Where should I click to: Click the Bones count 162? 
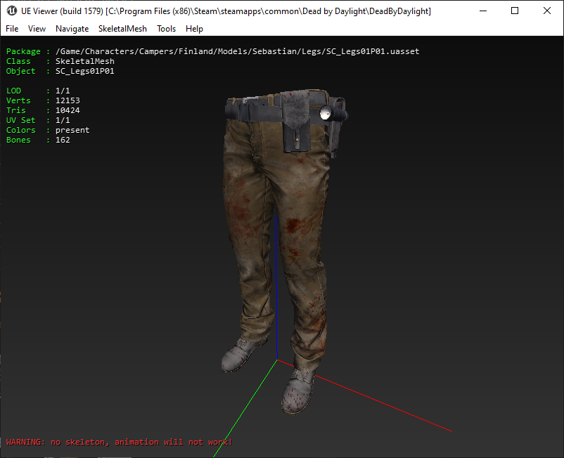click(x=63, y=140)
